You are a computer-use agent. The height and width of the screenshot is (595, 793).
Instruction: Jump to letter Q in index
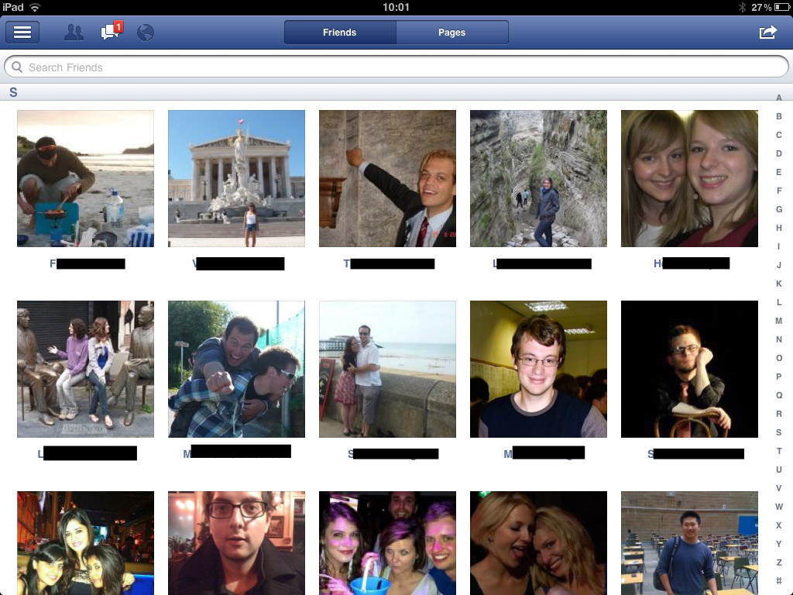point(779,395)
